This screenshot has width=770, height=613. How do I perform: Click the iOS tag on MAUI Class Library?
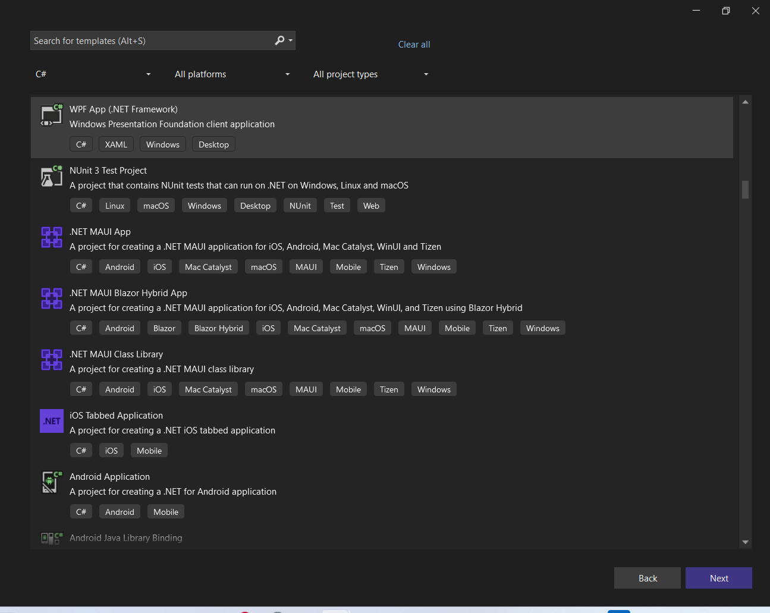159,389
